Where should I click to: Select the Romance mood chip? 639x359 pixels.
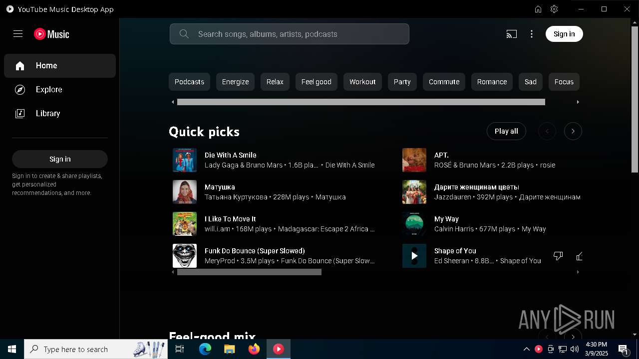pyautogui.click(x=492, y=82)
